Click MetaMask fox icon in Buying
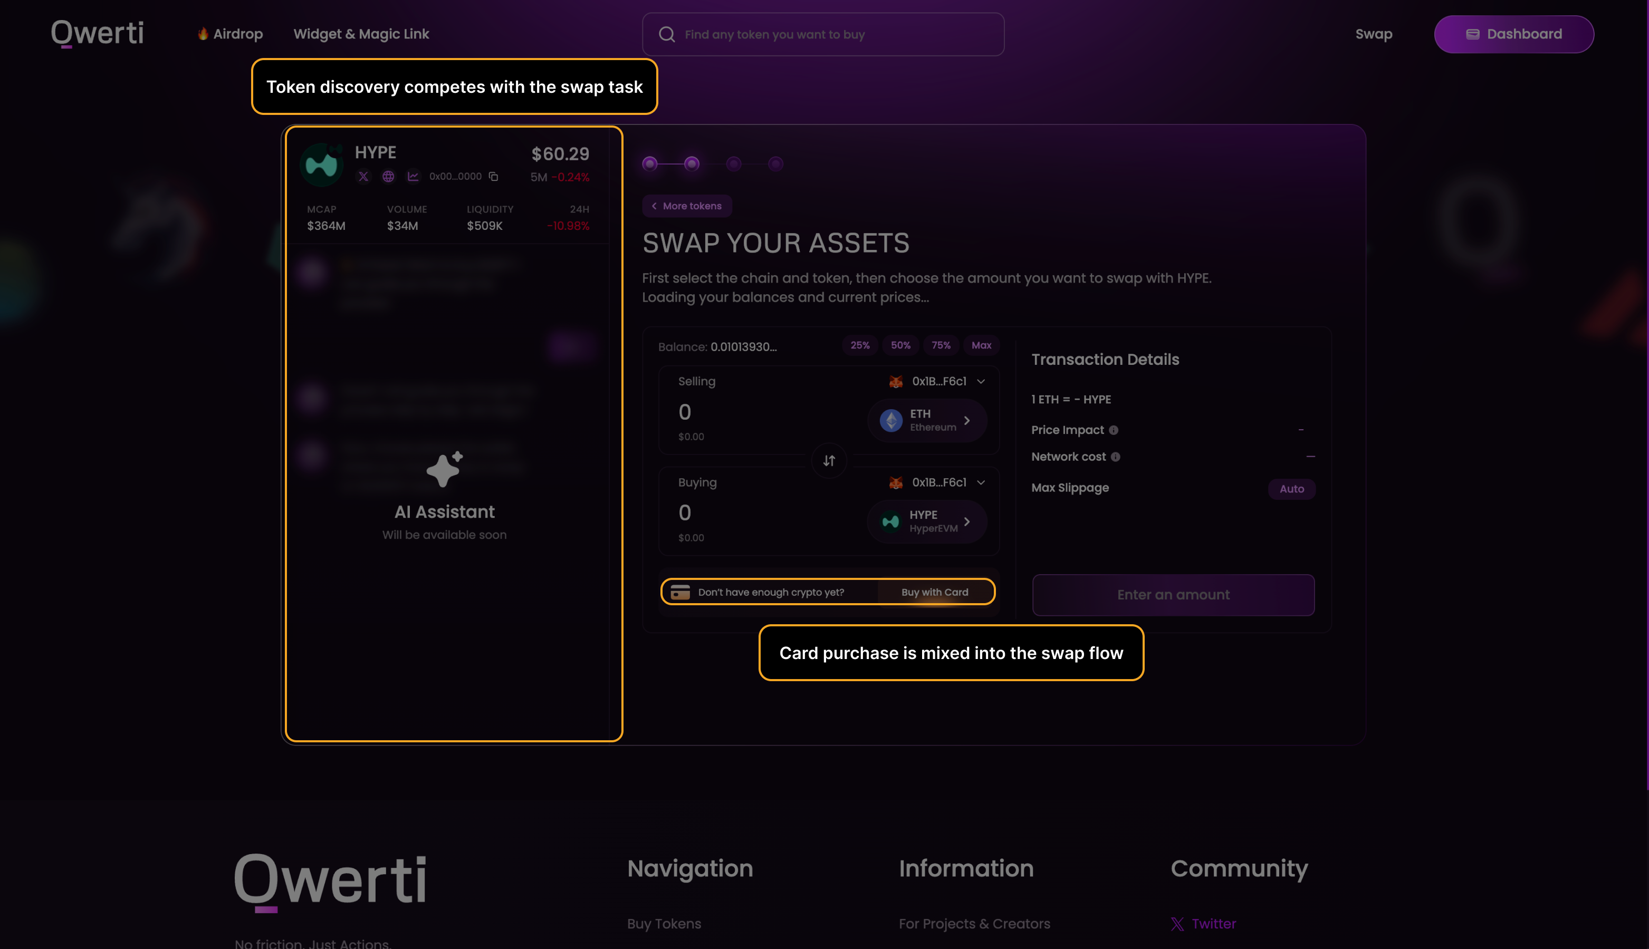The height and width of the screenshot is (949, 1649). (x=896, y=482)
